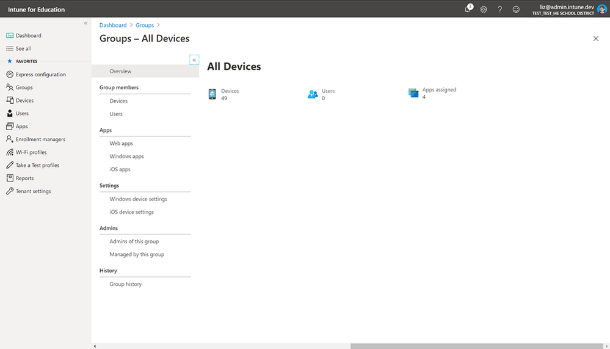The image size is (610, 349).
Task: Collapse the left navigation sidebar
Action: (x=85, y=23)
